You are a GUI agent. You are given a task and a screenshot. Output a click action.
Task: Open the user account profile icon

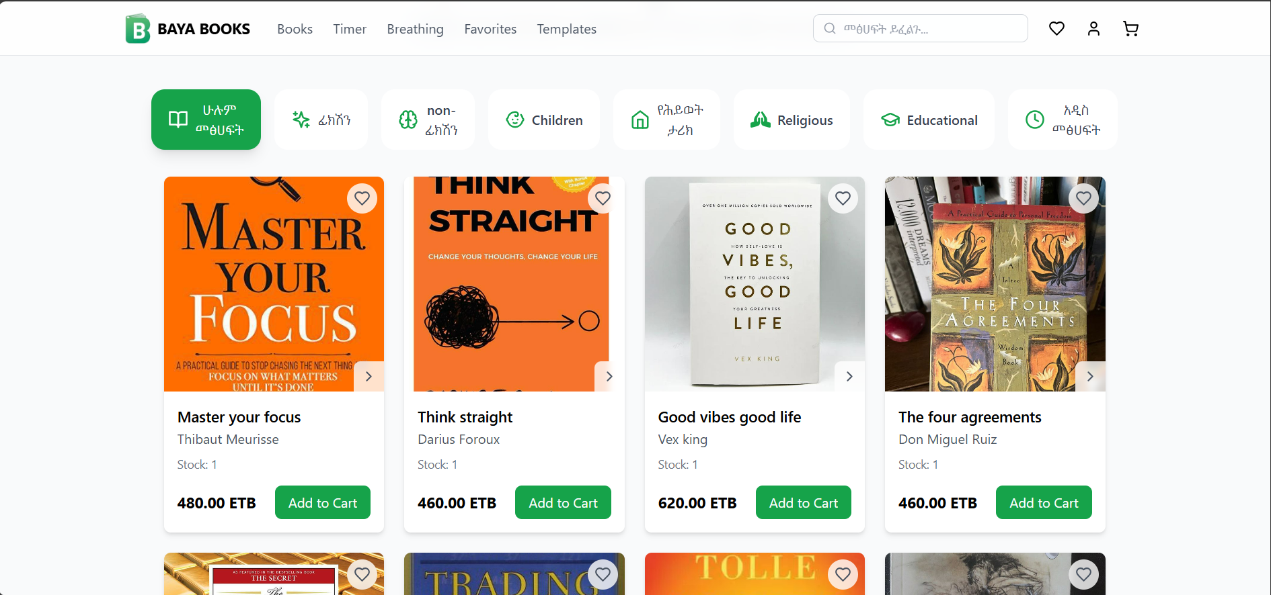click(x=1093, y=29)
